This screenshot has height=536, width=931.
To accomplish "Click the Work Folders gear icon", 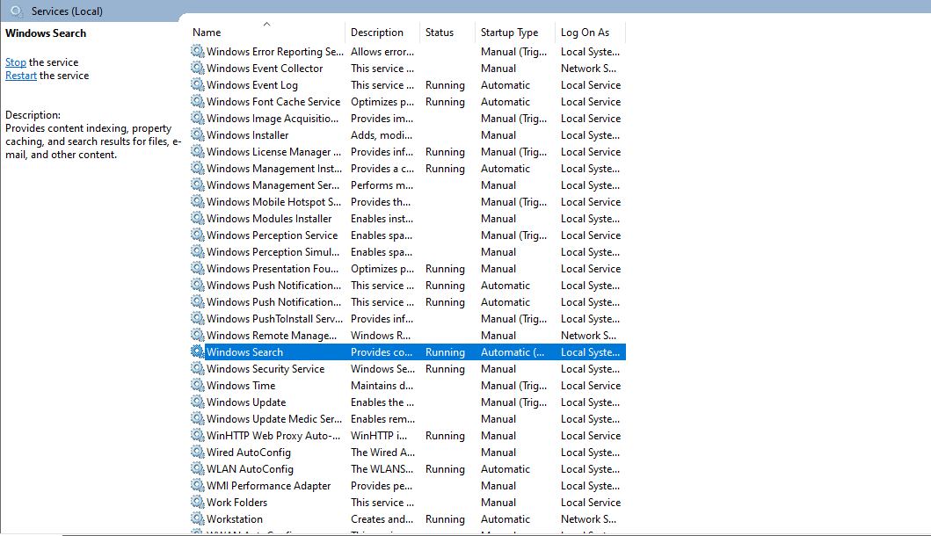I will [x=197, y=502].
